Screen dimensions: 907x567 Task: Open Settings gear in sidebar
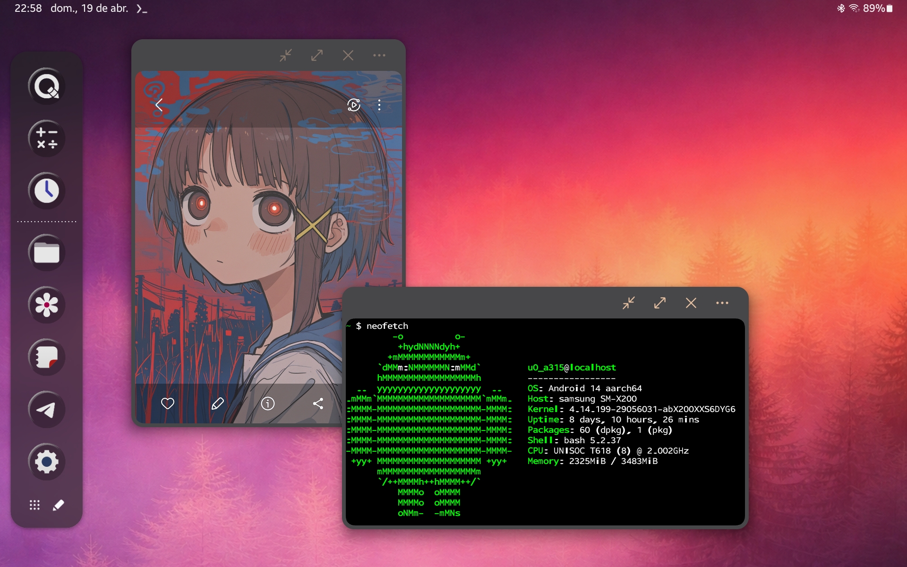[x=46, y=462]
